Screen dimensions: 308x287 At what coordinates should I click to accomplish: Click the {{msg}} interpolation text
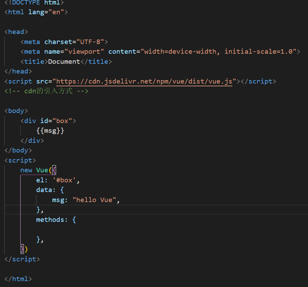[50, 131]
